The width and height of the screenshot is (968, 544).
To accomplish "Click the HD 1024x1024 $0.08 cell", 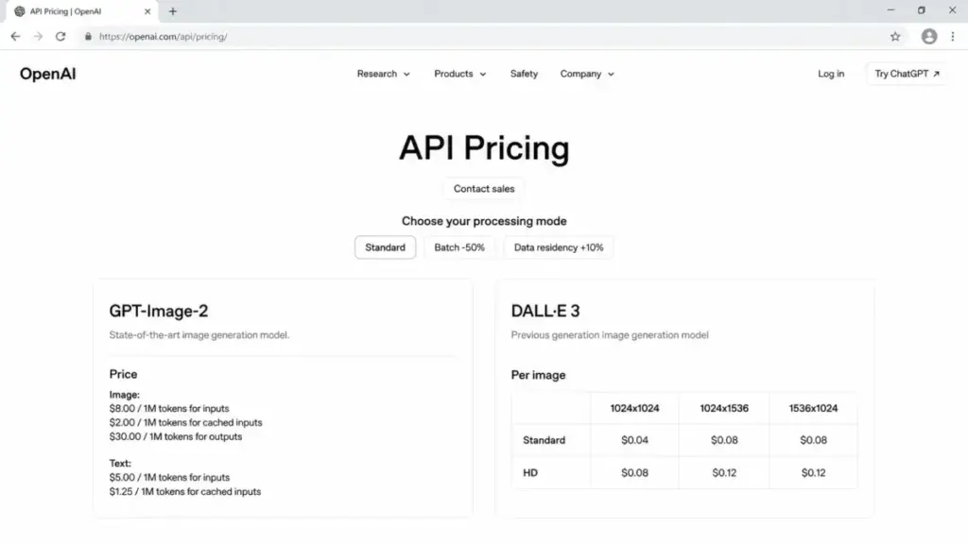I will [x=634, y=473].
